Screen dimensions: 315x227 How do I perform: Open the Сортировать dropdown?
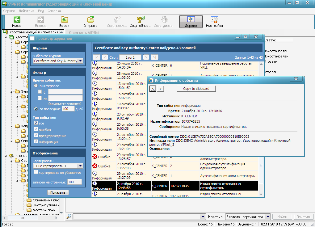pos(80,166)
